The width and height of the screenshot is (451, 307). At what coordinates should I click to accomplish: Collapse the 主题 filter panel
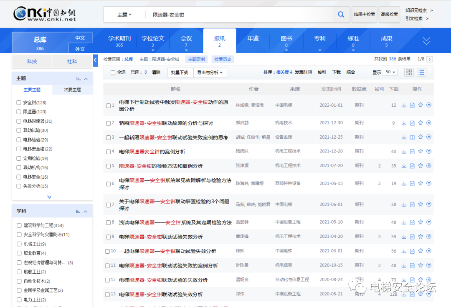coord(86,79)
